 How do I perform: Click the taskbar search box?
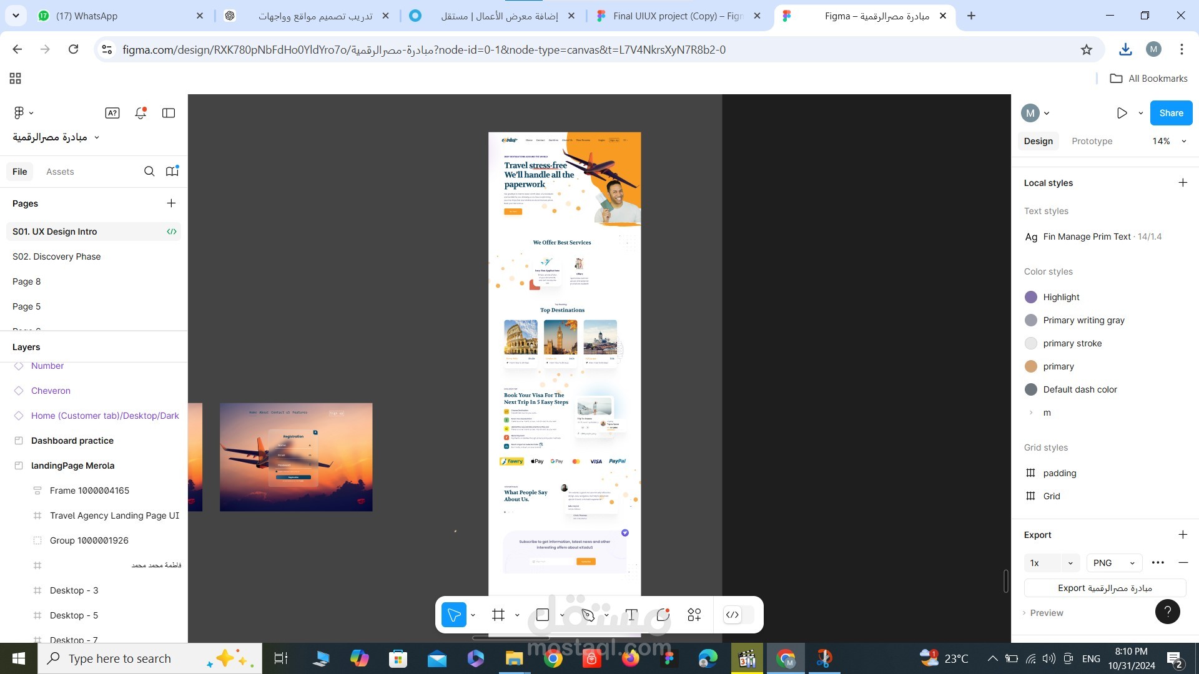(x=150, y=658)
